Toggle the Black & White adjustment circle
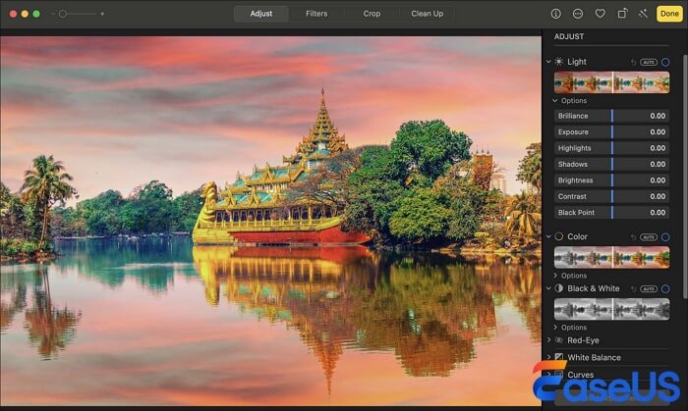Viewport: 688px width, 411px height. click(665, 288)
